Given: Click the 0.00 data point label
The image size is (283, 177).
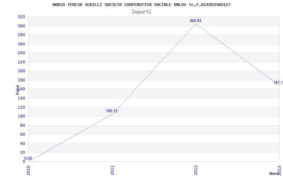Looking at the screenshot, I should pyautogui.click(x=28, y=158).
